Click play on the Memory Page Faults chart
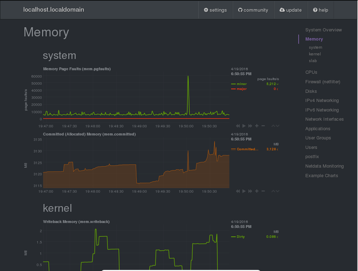358x271 pixels. (244, 126)
